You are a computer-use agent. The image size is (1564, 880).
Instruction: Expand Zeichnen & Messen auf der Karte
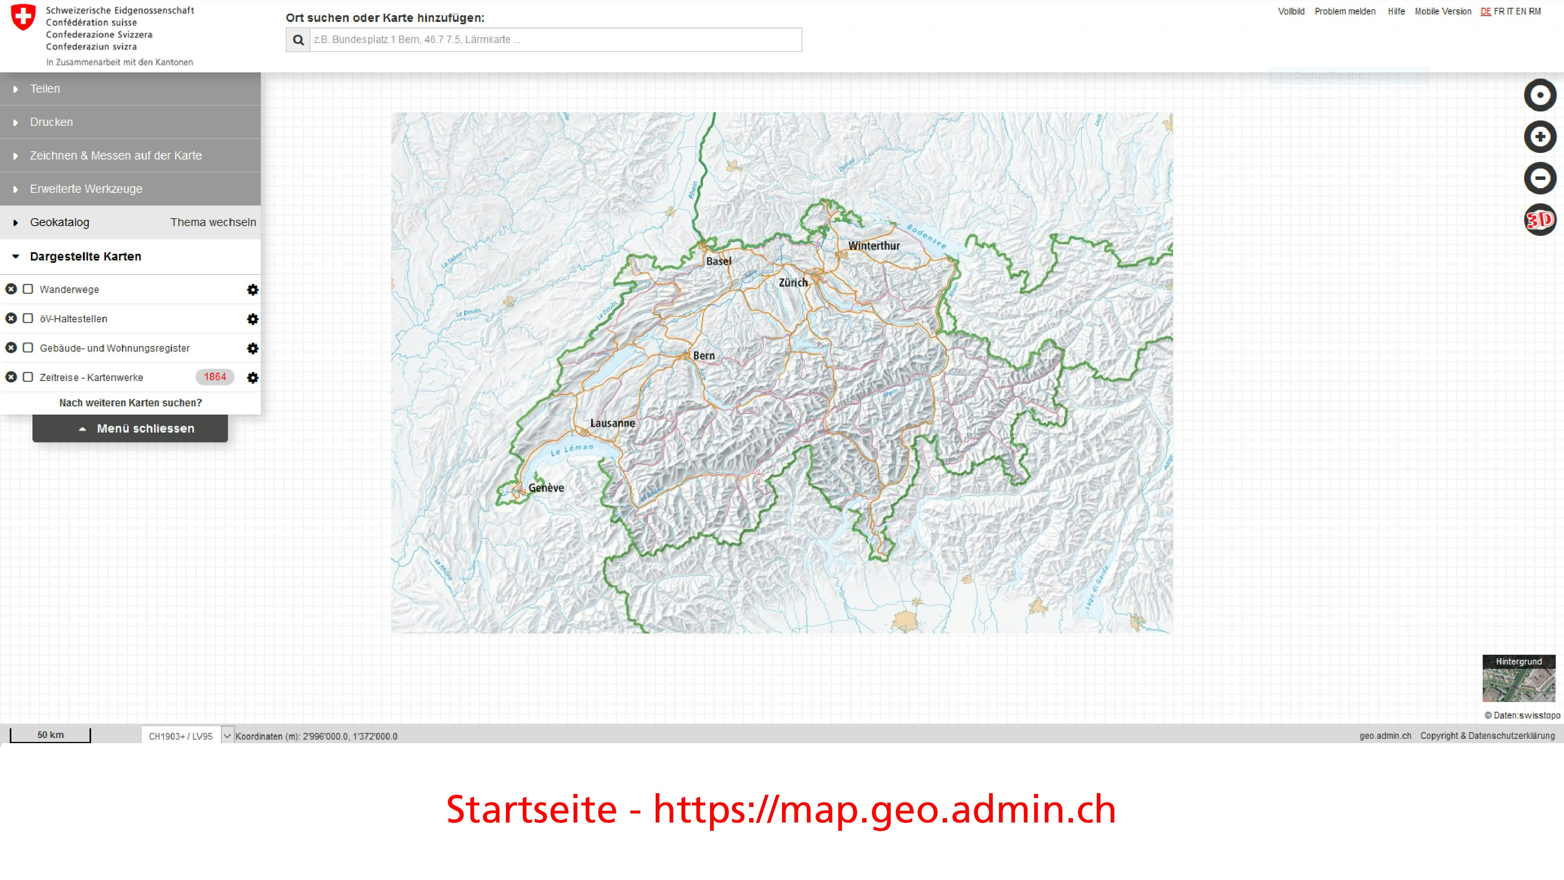(115, 156)
